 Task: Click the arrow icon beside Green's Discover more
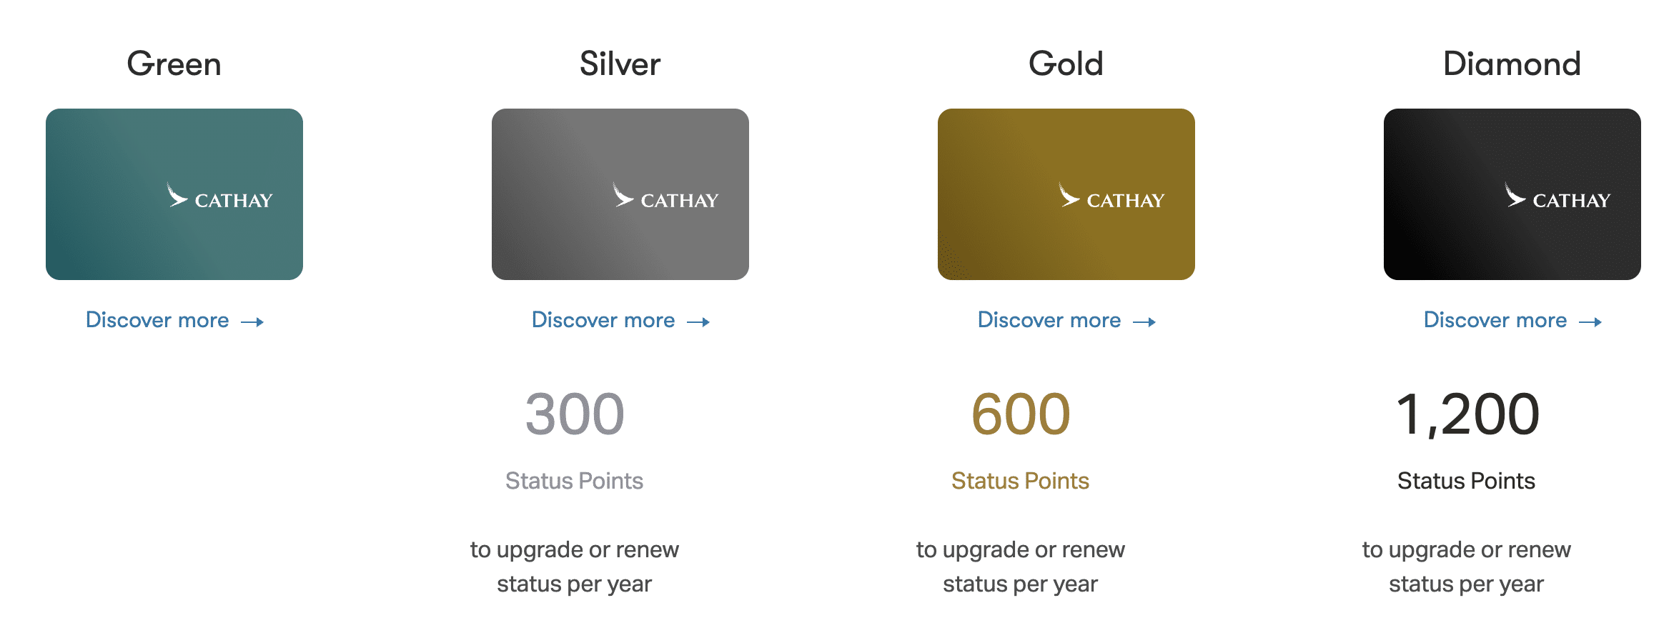(x=252, y=322)
